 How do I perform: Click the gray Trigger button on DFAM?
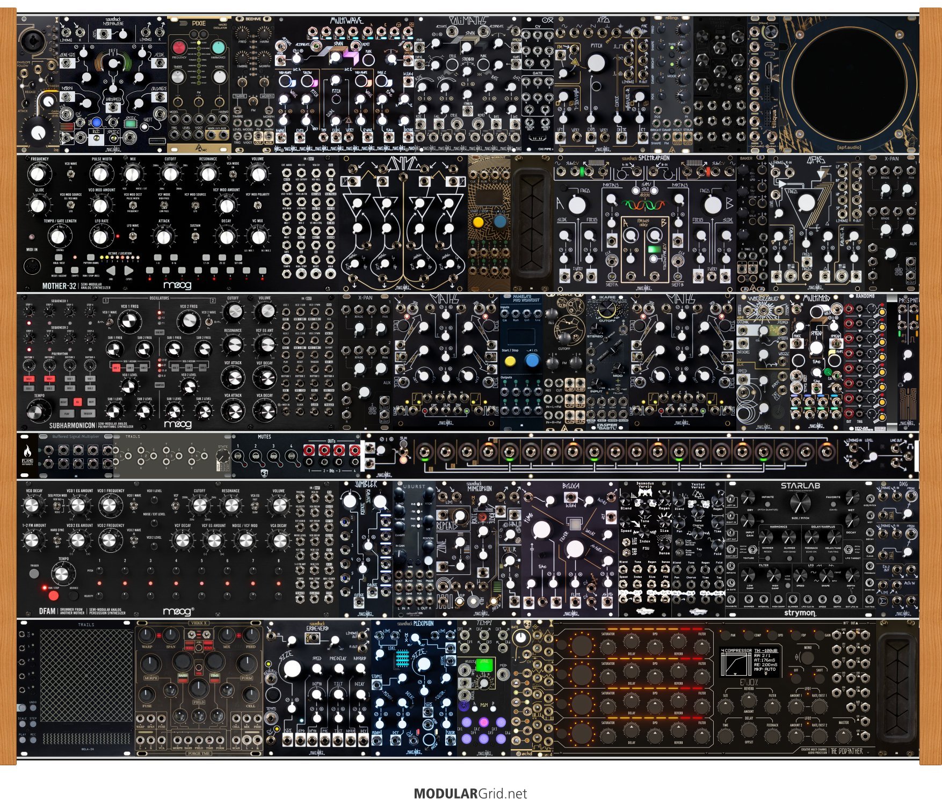34,574
